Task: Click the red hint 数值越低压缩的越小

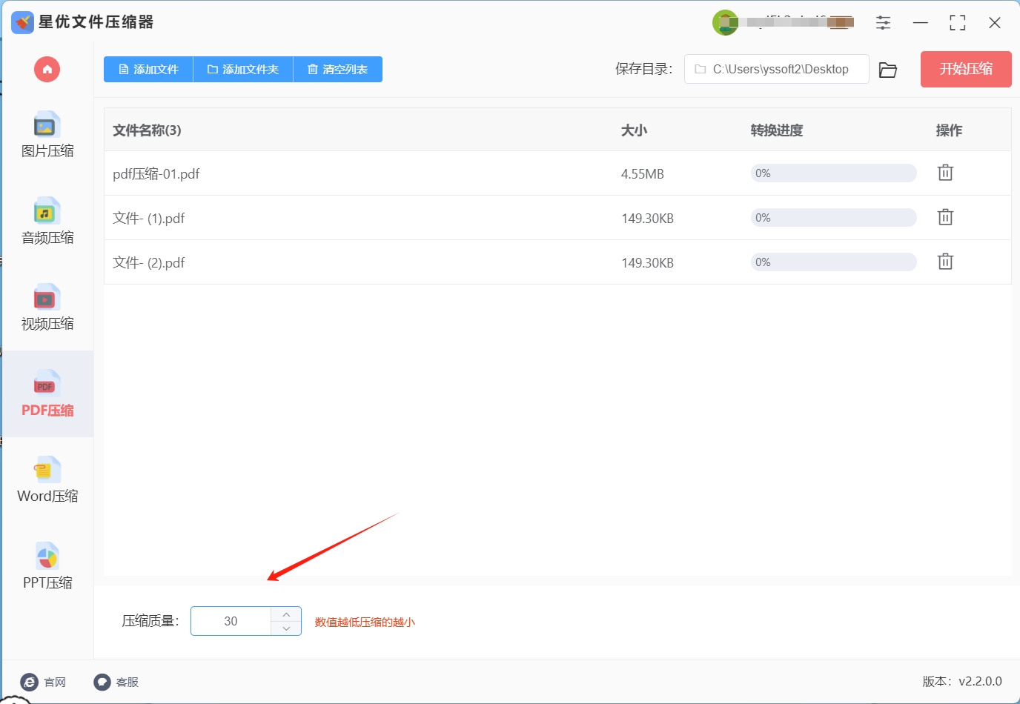Action: 365,622
